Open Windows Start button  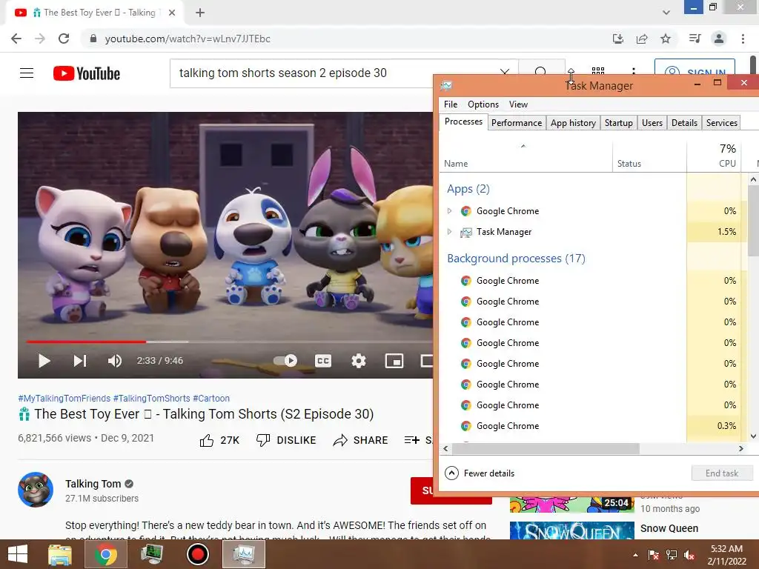pos(18,554)
